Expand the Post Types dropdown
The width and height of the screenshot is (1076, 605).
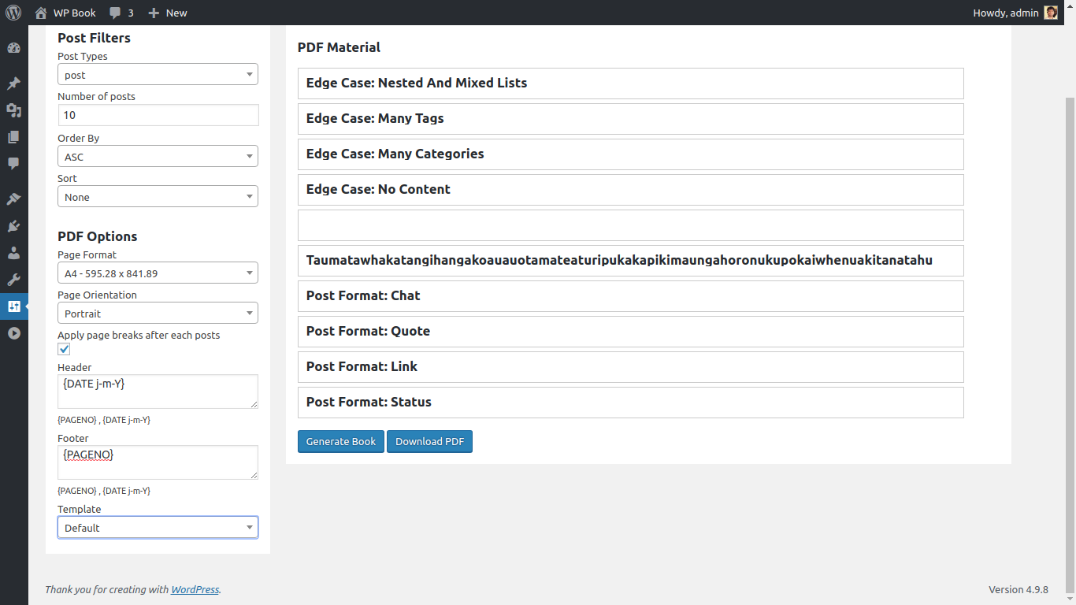158,75
